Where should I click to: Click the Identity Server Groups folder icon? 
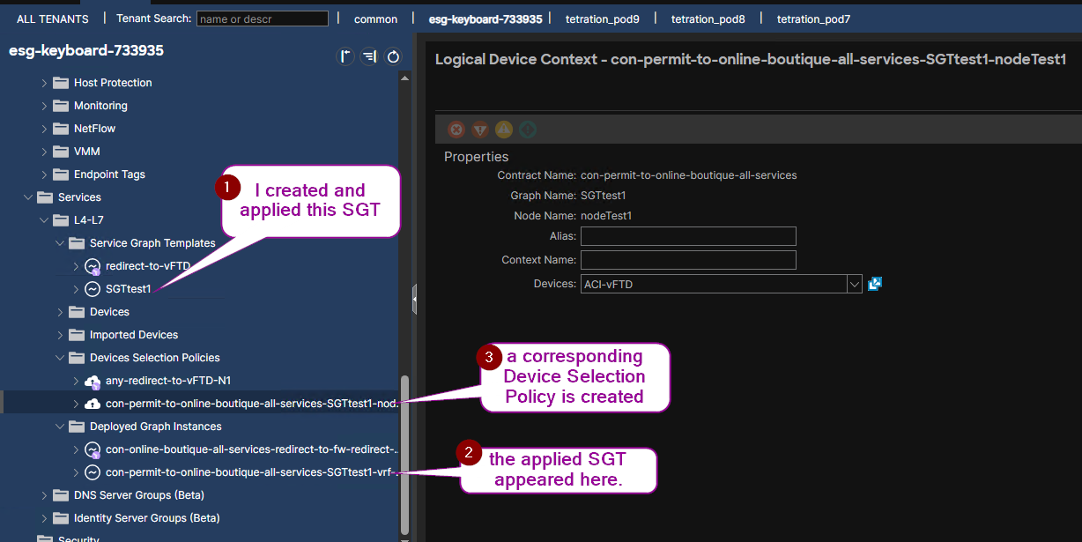pyautogui.click(x=61, y=518)
